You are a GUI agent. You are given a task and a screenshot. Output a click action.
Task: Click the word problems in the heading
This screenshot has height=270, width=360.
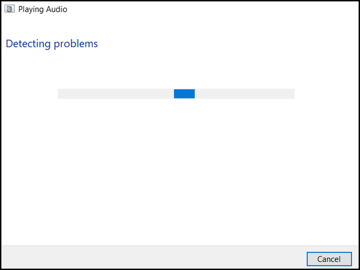click(x=76, y=44)
